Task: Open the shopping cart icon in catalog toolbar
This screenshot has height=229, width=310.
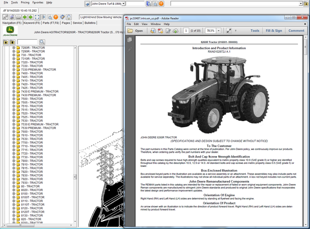Action: (x=12, y=17)
